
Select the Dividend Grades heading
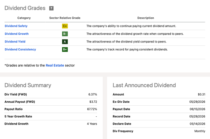point(25,8)
